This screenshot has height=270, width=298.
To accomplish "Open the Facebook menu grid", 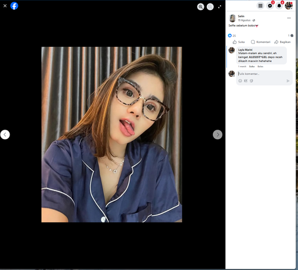I will pos(260,6).
